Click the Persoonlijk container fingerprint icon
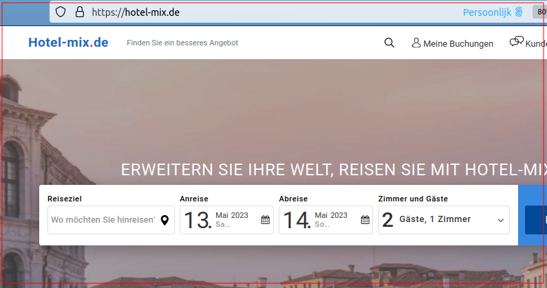Viewport: 547px width, 288px height. [519, 12]
